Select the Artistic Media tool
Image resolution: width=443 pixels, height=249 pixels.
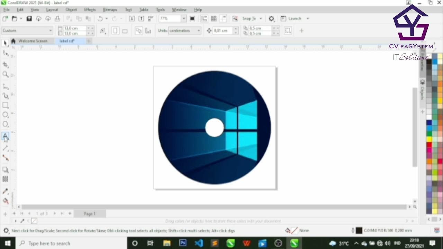[x=5, y=96]
